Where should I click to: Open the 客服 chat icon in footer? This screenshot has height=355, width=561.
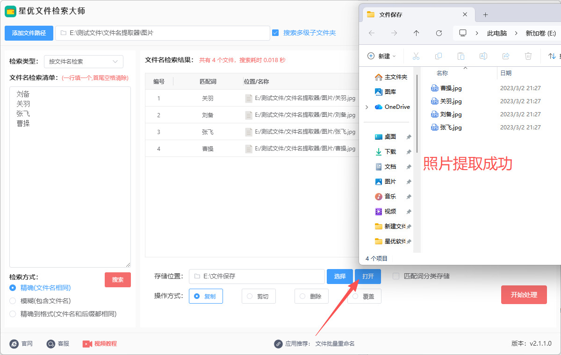tap(51, 344)
